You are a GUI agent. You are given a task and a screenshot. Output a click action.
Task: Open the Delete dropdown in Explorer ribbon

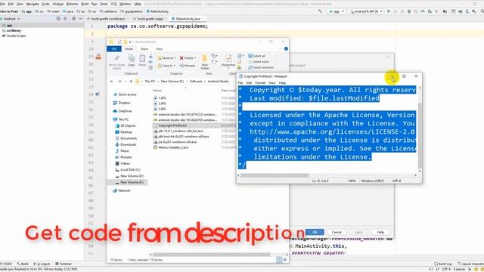[x=188, y=58]
